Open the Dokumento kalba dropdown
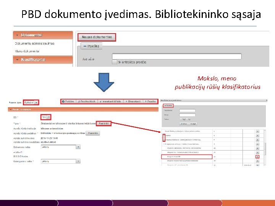The height and width of the screenshot is (206, 275). click(61, 147)
